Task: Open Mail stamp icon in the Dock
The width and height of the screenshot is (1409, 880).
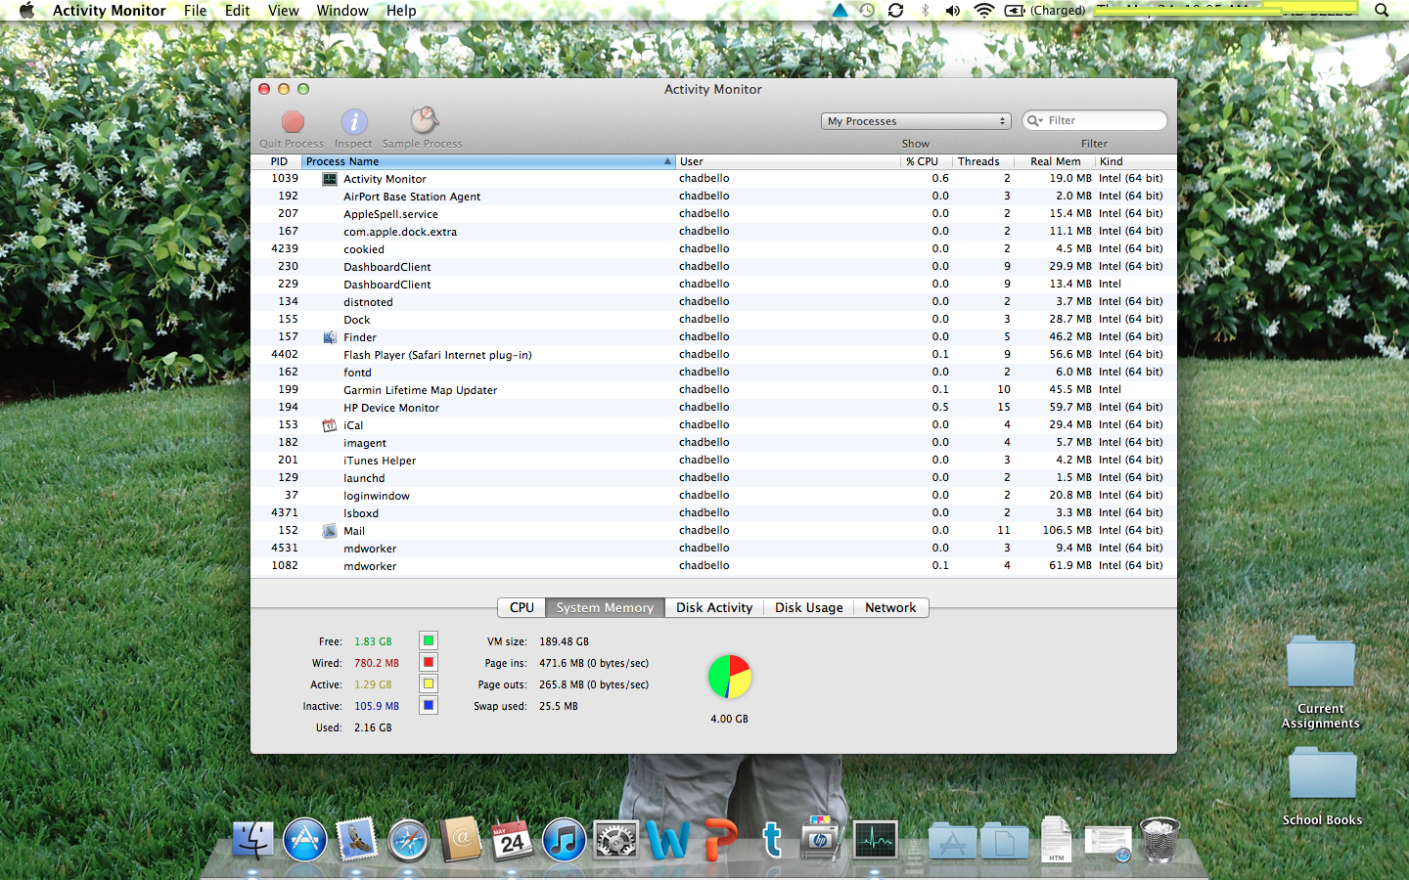Action: (357, 840)
